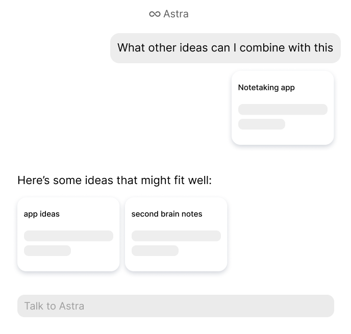Open the Notetaking app card
Screen dimensions: 351x334
click(283, 108)
